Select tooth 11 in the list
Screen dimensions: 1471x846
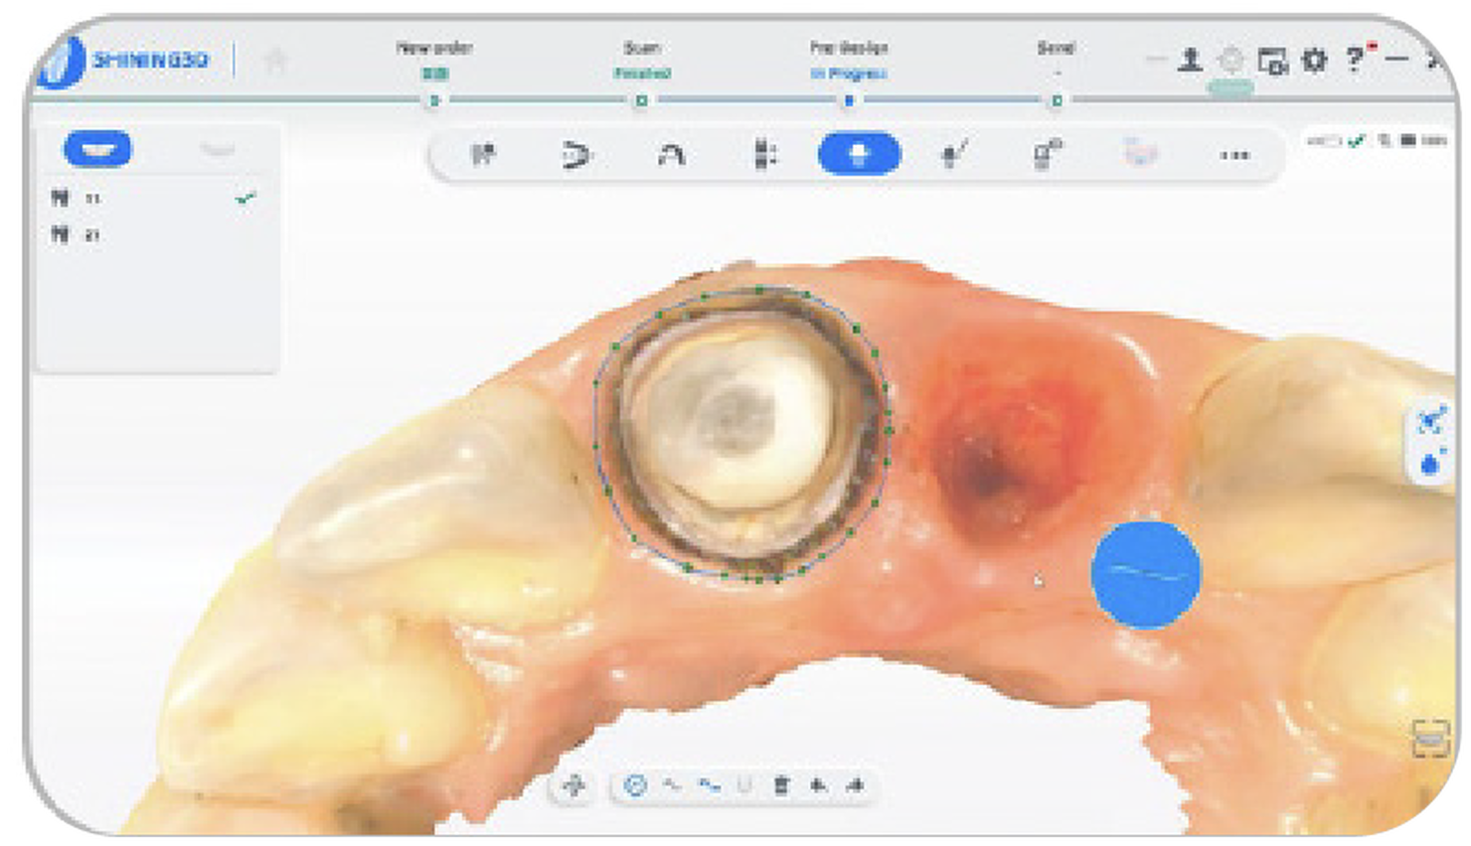91,199
